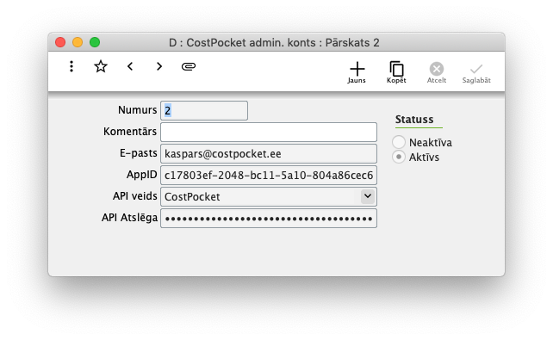Cancel the changes with Atcelt
Viewport: 553px width, 340px height.
pyautogui.click(x=437, y=72)
